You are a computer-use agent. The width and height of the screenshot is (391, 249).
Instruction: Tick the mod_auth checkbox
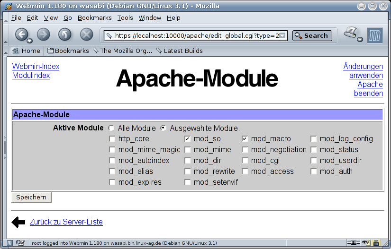click(x=314, y=172)
